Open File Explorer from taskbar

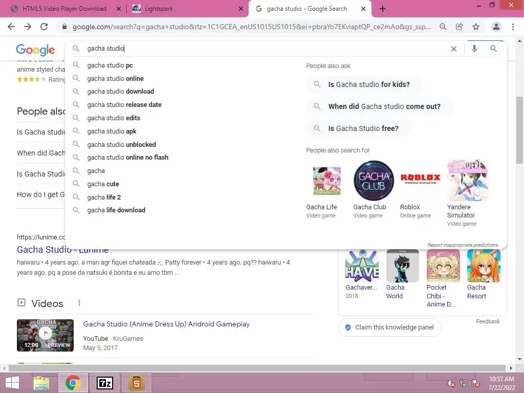tap(41, 383)
